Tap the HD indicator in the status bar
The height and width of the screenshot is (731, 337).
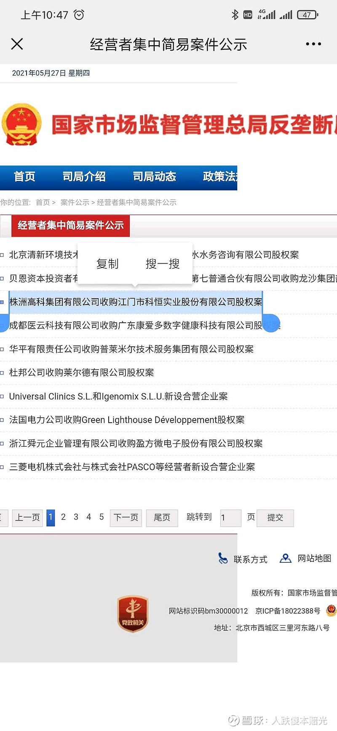248,15
